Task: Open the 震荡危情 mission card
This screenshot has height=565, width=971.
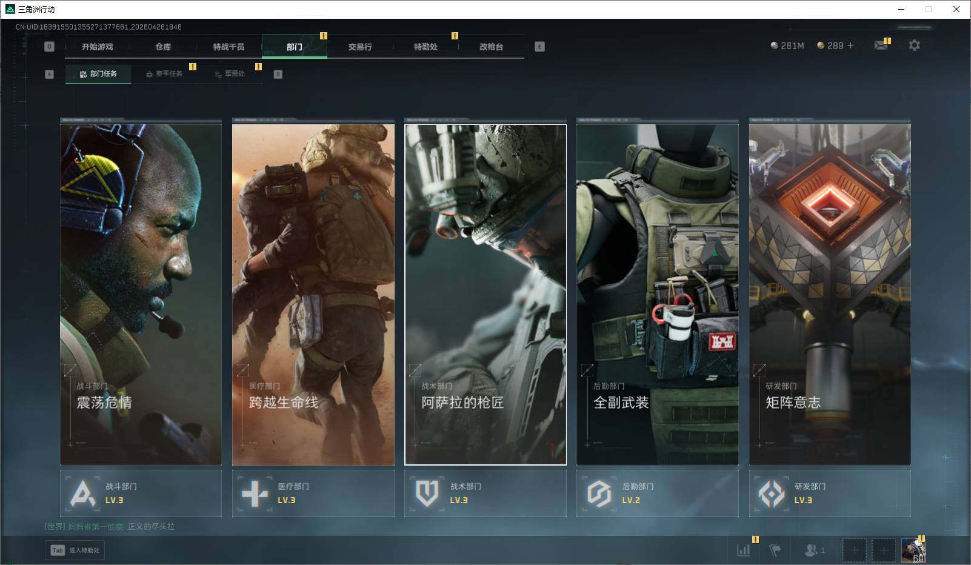Action: [141, 294]
